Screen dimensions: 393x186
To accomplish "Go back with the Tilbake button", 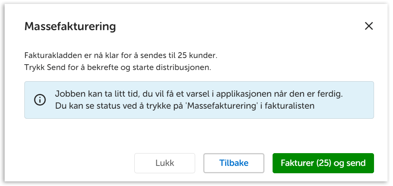I will tap(233, 163).
